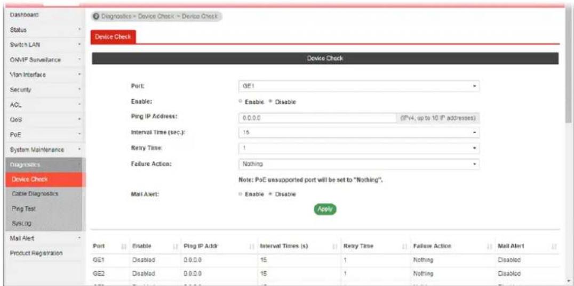Click the breadcrumb circle icon
Screen dimensions: 574x286
click(97, 17)
